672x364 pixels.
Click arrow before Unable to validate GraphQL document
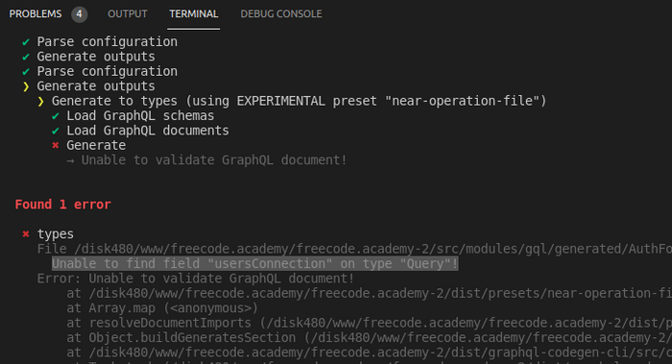71,160
